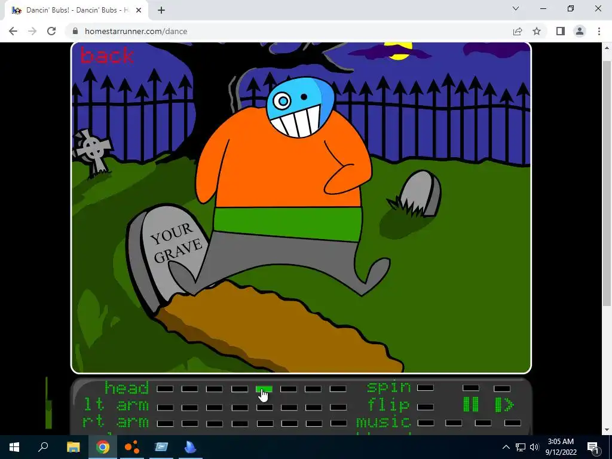612x459 pixels.
Task: Open Chrome three-dot menu
Action: point(599,31)
